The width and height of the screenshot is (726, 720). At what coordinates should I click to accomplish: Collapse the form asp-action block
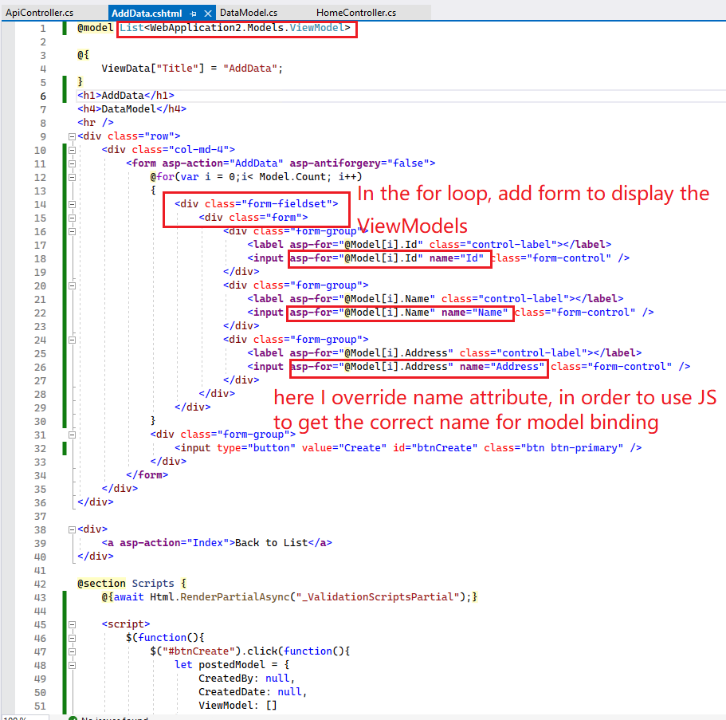[x=73, y=163]
